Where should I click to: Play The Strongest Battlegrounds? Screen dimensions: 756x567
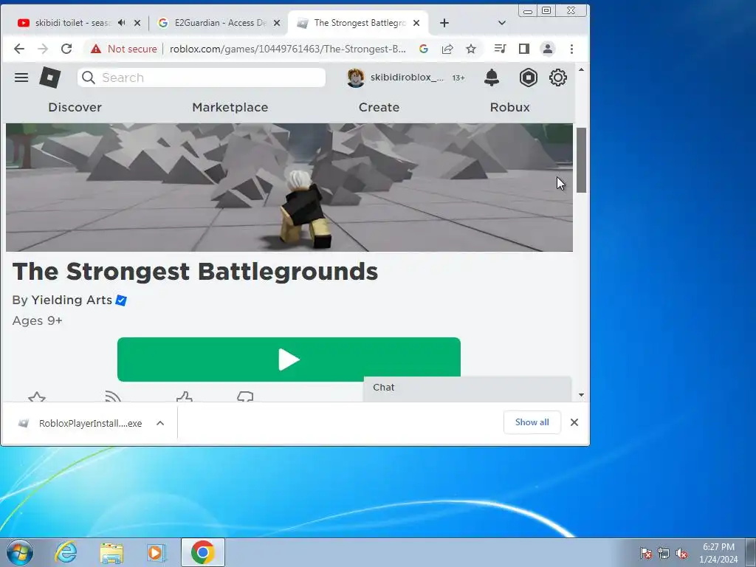point(289,360)
